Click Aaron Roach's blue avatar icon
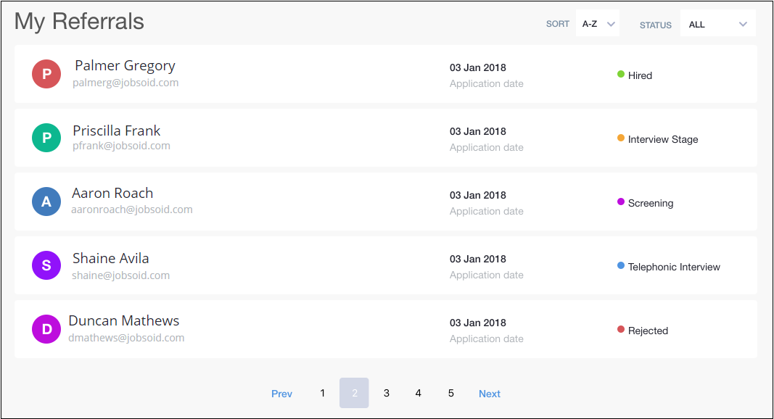Viewport: 774px width, 419px height. pyautogui.click(x=46, y=202)
